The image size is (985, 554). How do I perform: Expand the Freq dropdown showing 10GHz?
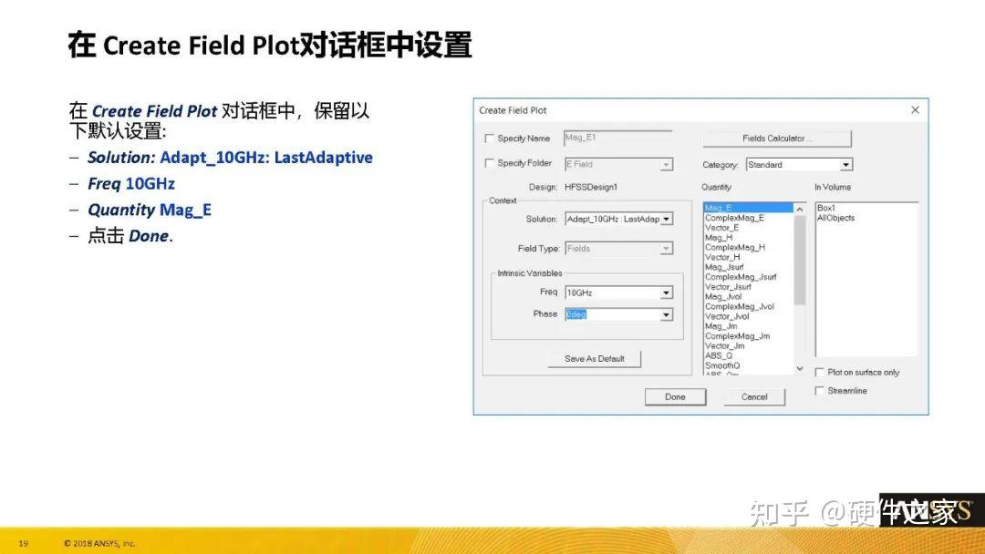coord(667,292)
